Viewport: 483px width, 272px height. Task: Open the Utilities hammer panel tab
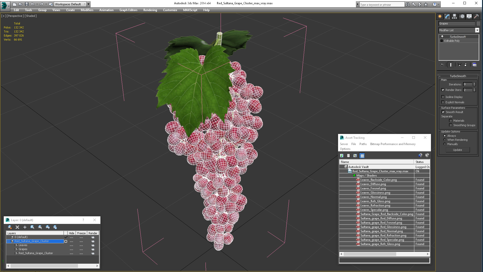click(x=476, y=16)
